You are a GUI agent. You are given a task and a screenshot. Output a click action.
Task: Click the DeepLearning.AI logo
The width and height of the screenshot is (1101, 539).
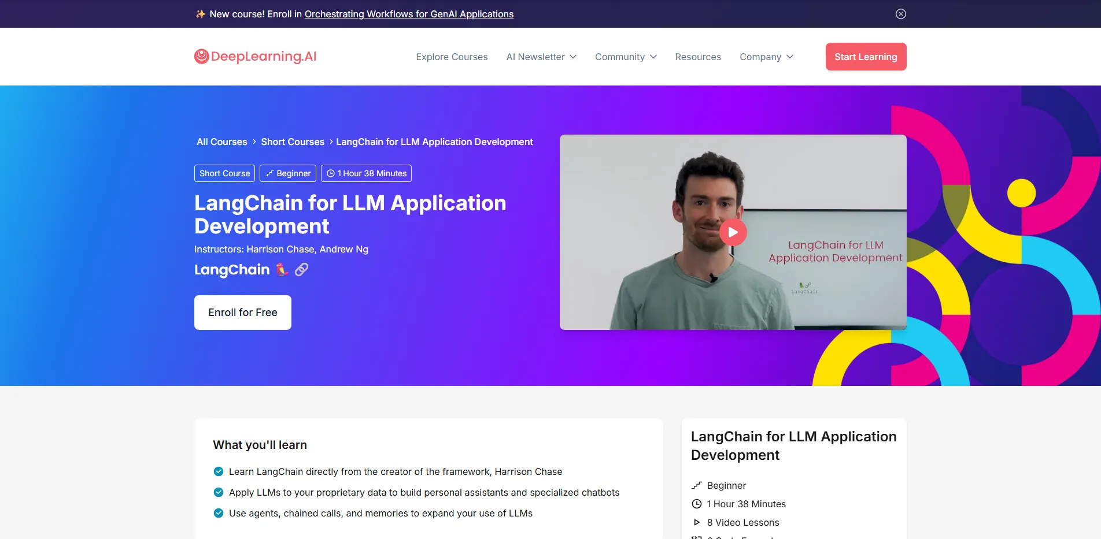point(254,57)
